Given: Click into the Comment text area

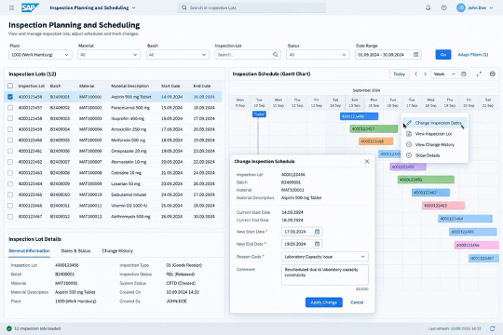Looking at the screenshot, I should pyautogui.click(x=325, y=275).
